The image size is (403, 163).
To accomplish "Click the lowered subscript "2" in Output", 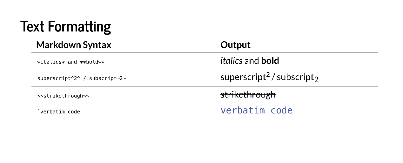I will pos(316,80).
